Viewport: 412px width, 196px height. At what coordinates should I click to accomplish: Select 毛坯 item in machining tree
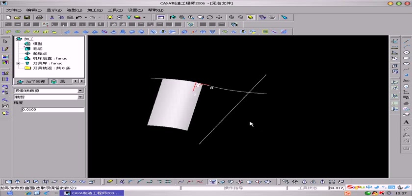[x=38, y=49]
